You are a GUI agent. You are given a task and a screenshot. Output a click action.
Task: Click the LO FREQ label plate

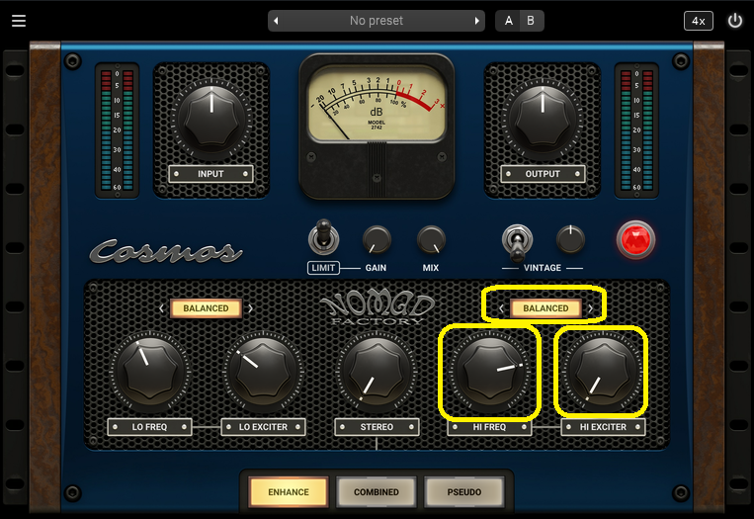[x=149, y=427]
